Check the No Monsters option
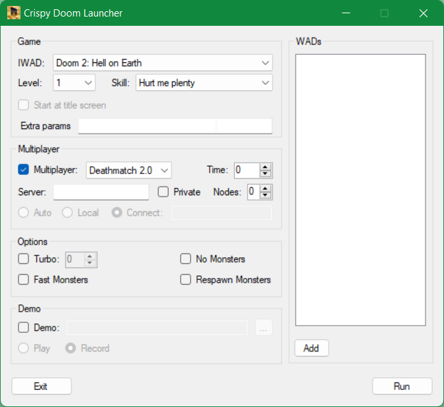Image resolution: width=444 pixels, height=407 pixels. [185, 259]
